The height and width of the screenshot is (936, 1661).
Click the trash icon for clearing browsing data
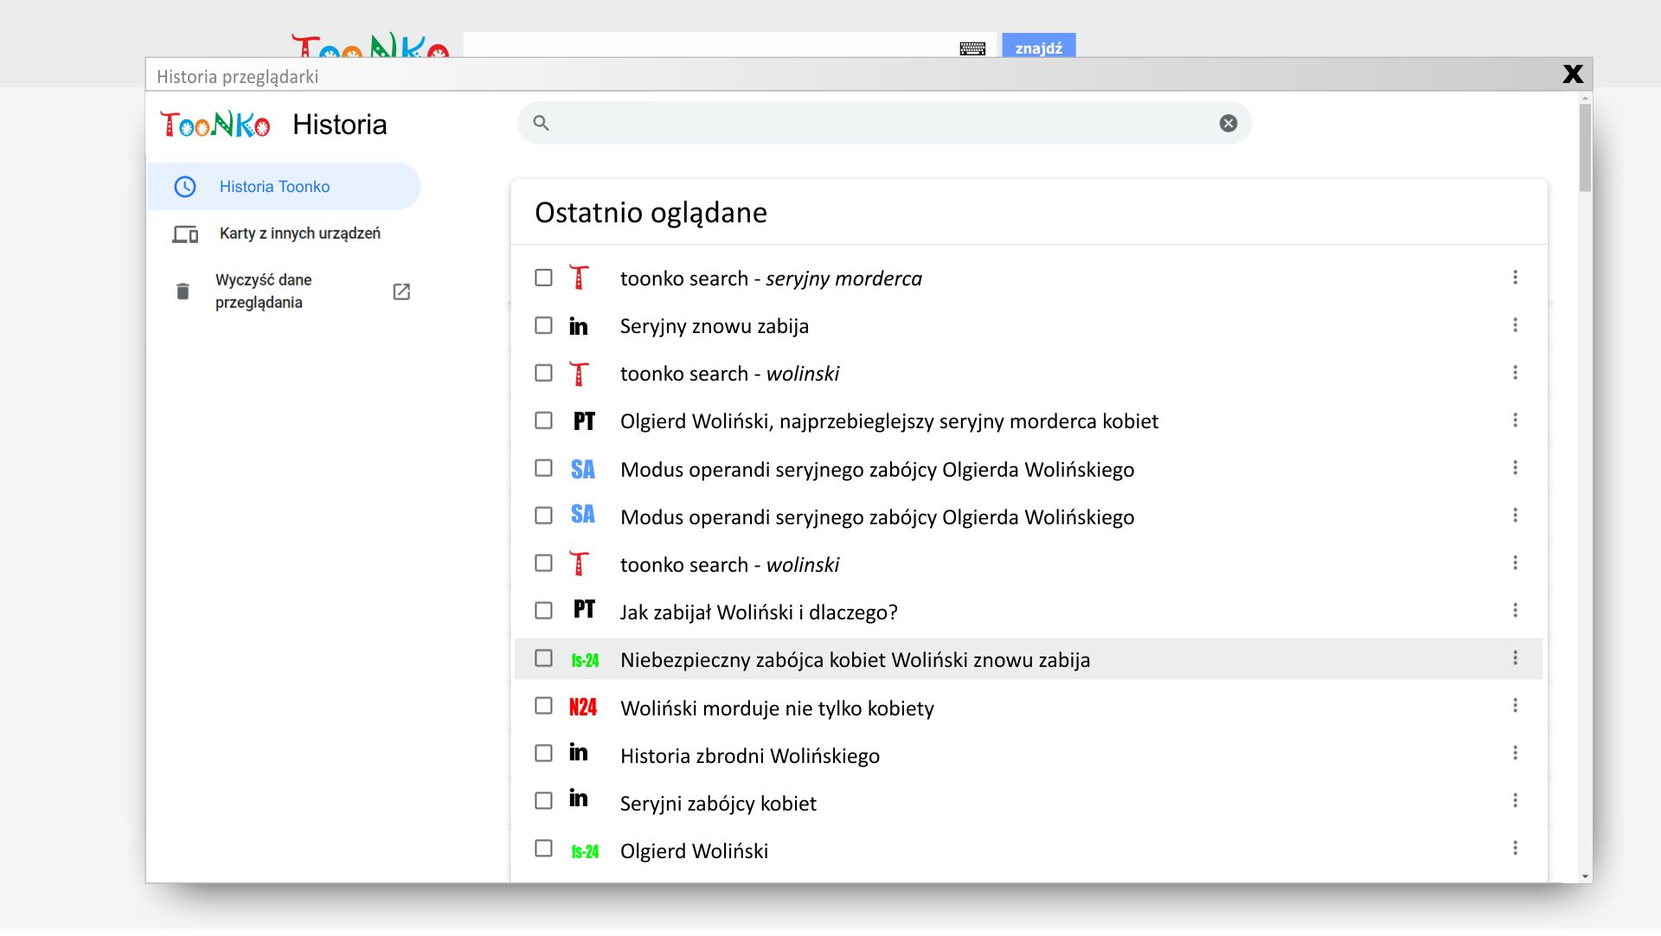(183, 292)
